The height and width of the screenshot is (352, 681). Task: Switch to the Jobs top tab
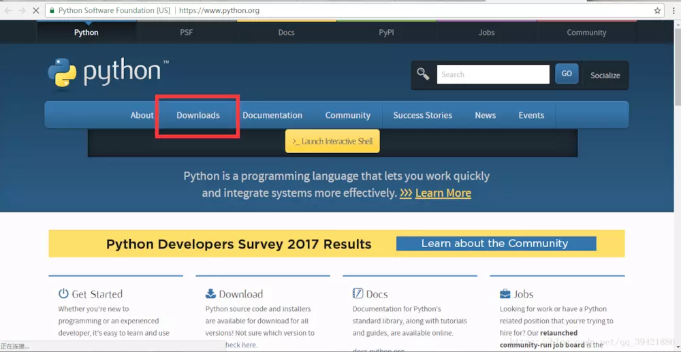tap(486, 32)
